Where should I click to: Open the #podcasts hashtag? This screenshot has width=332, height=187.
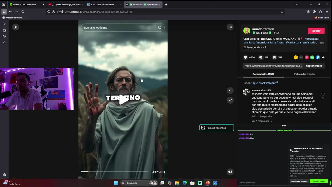coord(311,39)
